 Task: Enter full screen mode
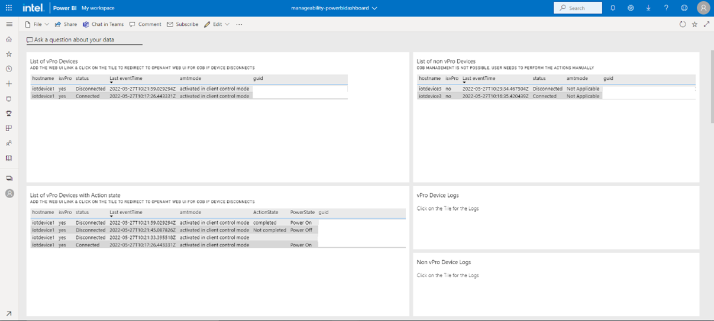pos(706,24)
